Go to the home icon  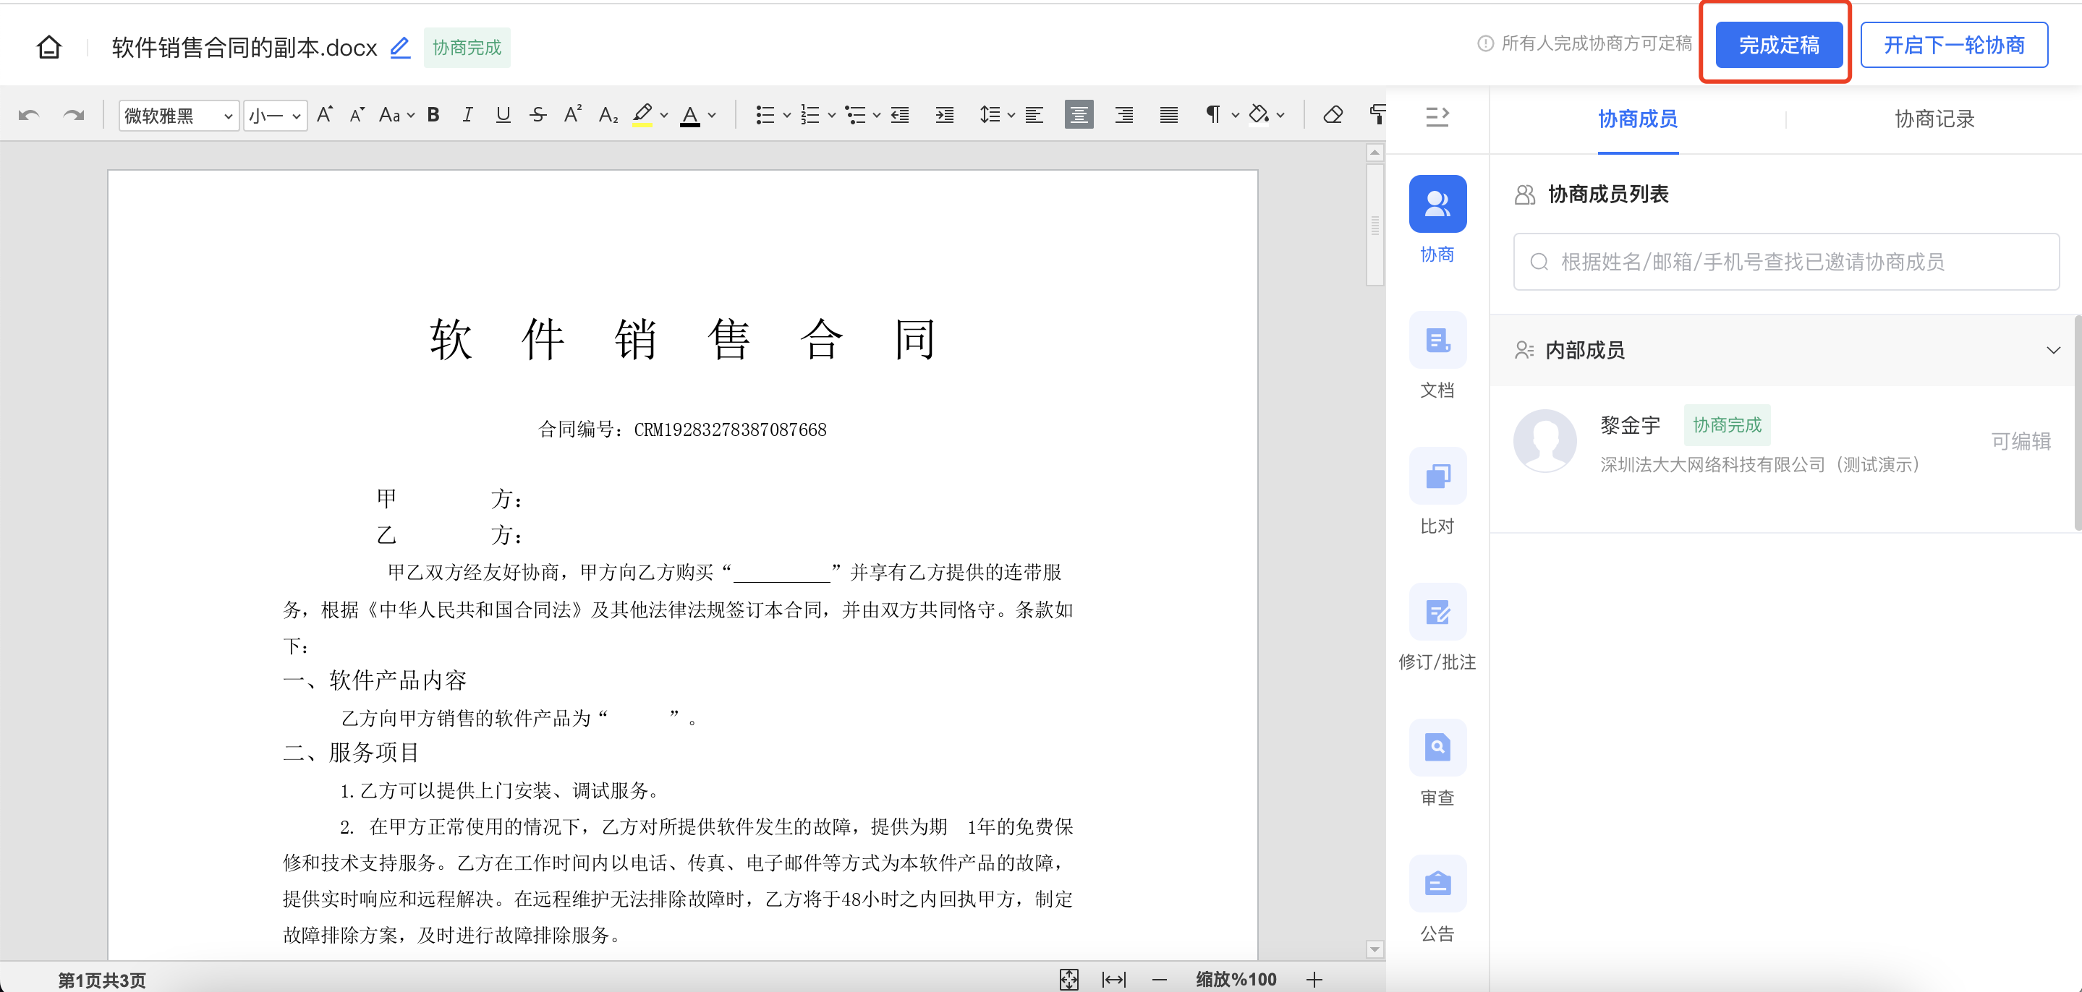pos(49,47)
